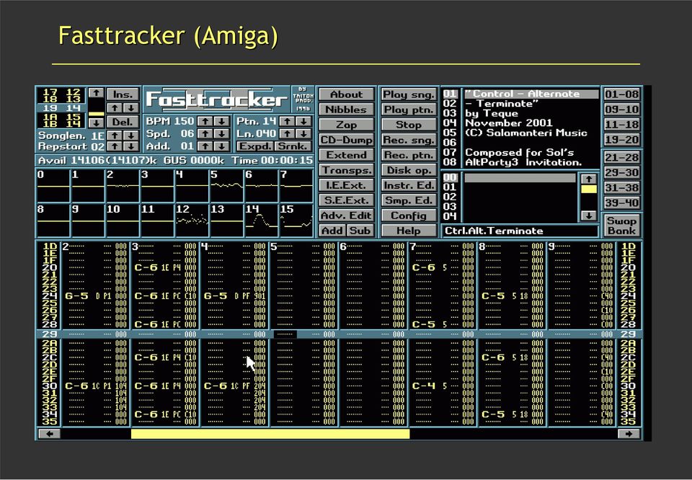Toggle channel 12 scope
The image size is (692, 480).
point(192,221)
